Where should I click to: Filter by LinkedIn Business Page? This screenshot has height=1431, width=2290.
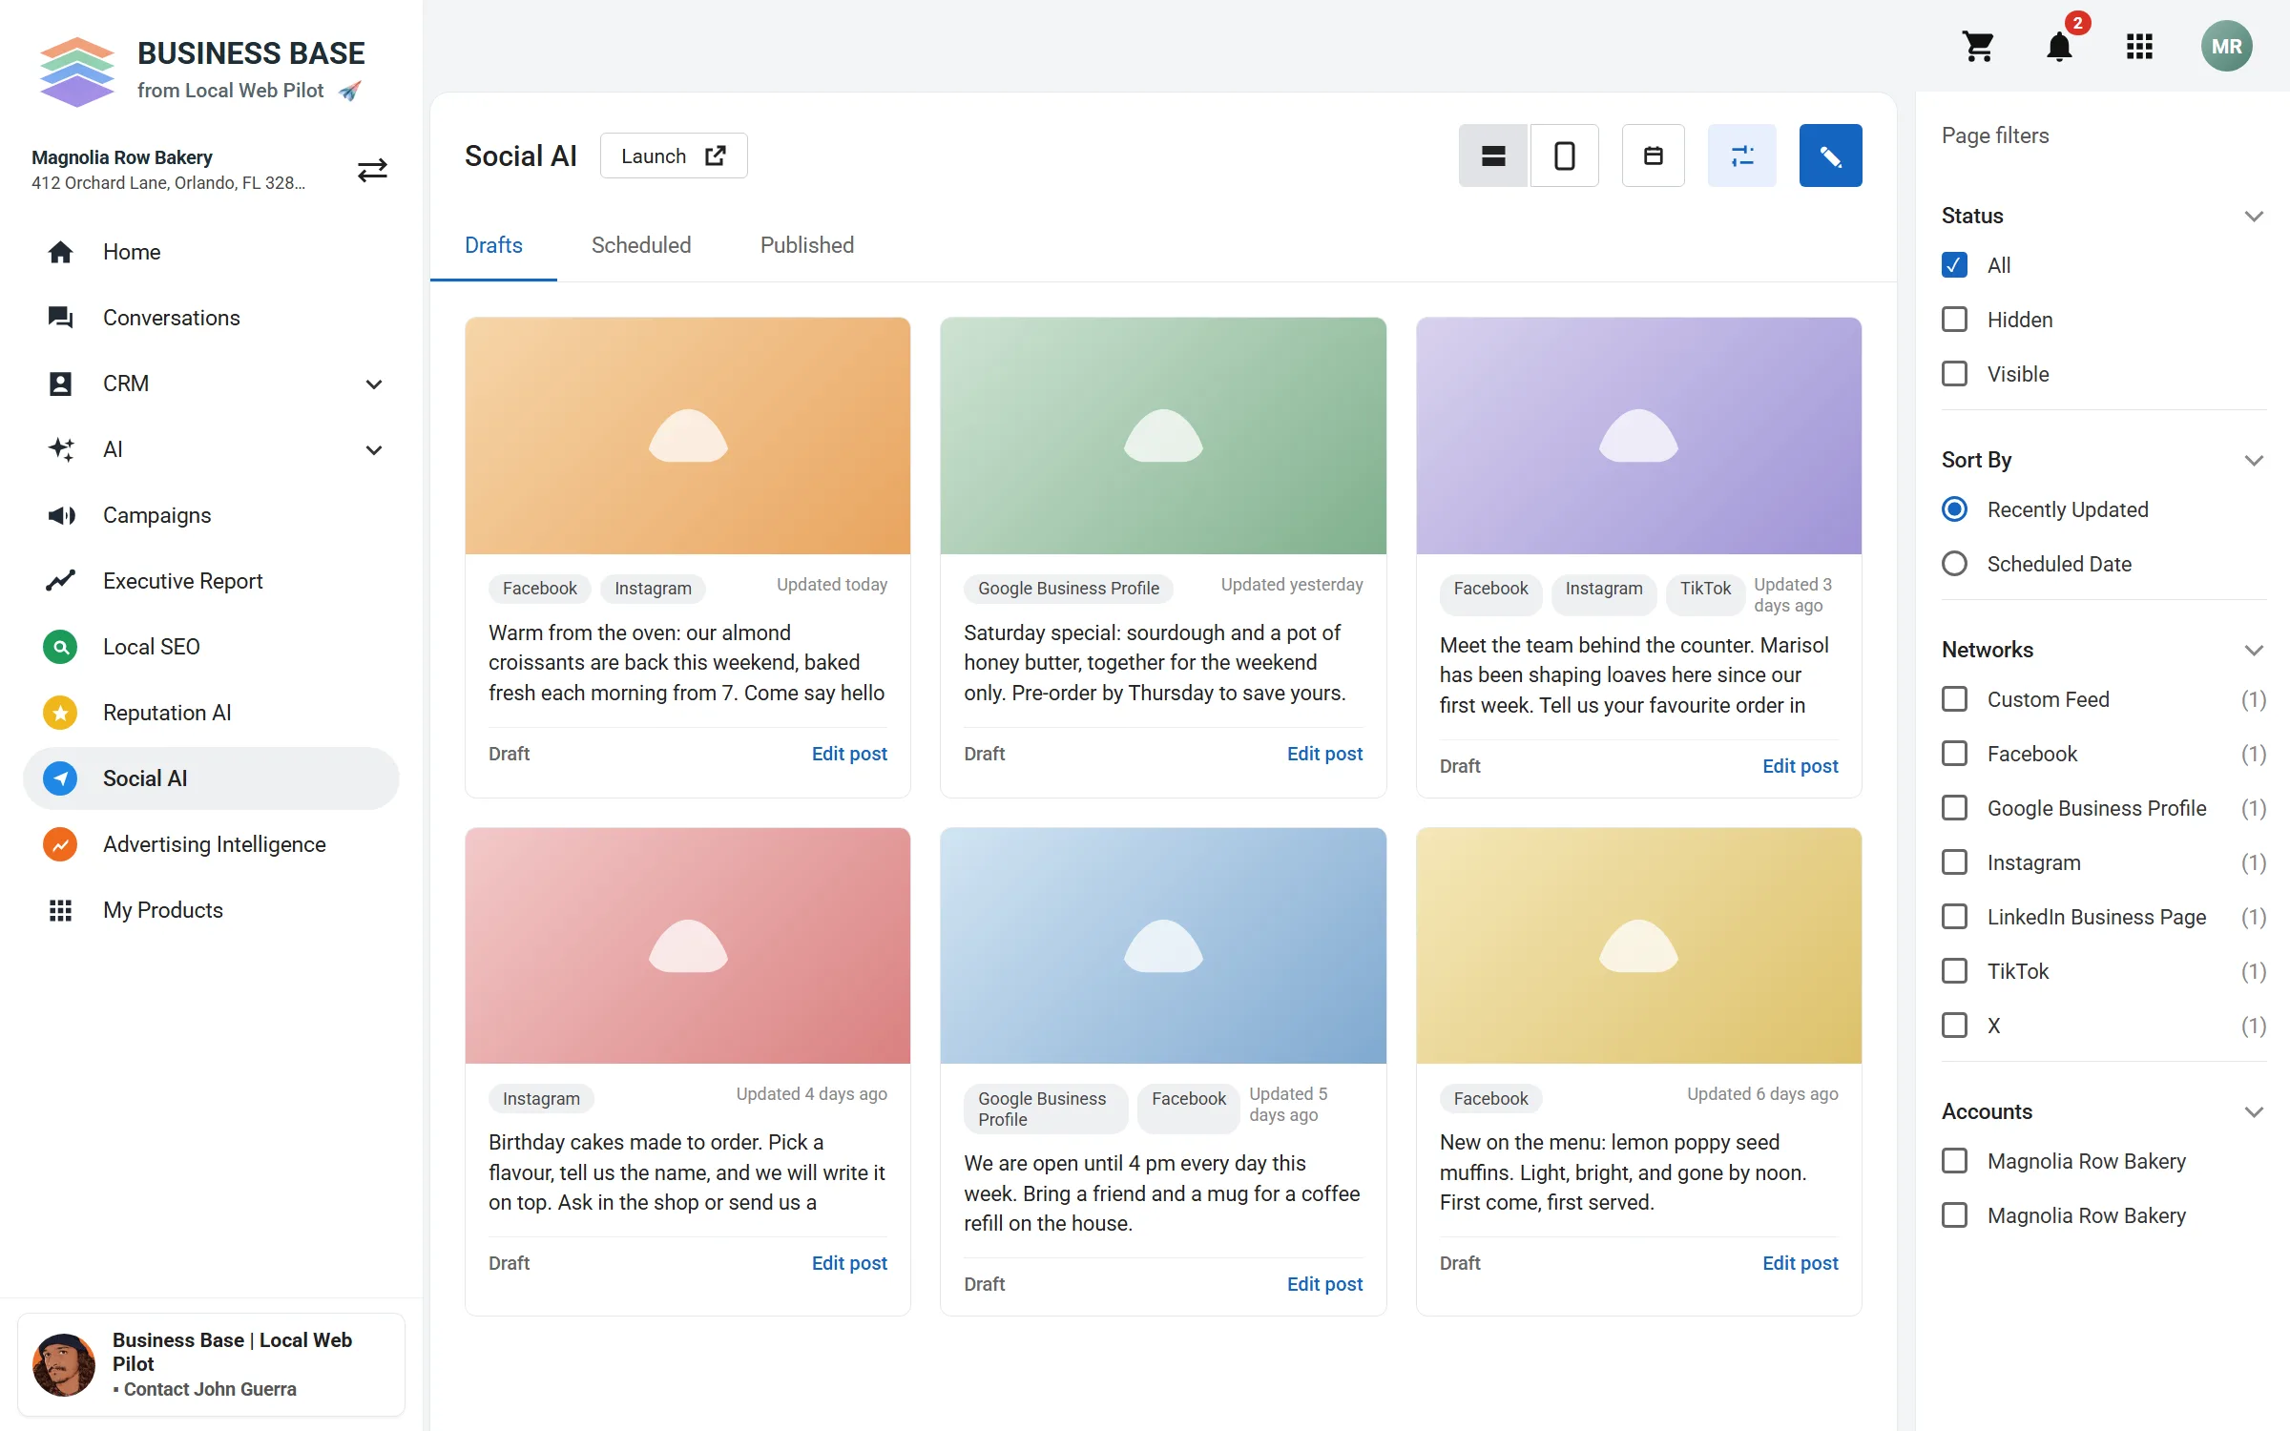pyautogui.click(x=1954, y=917)
